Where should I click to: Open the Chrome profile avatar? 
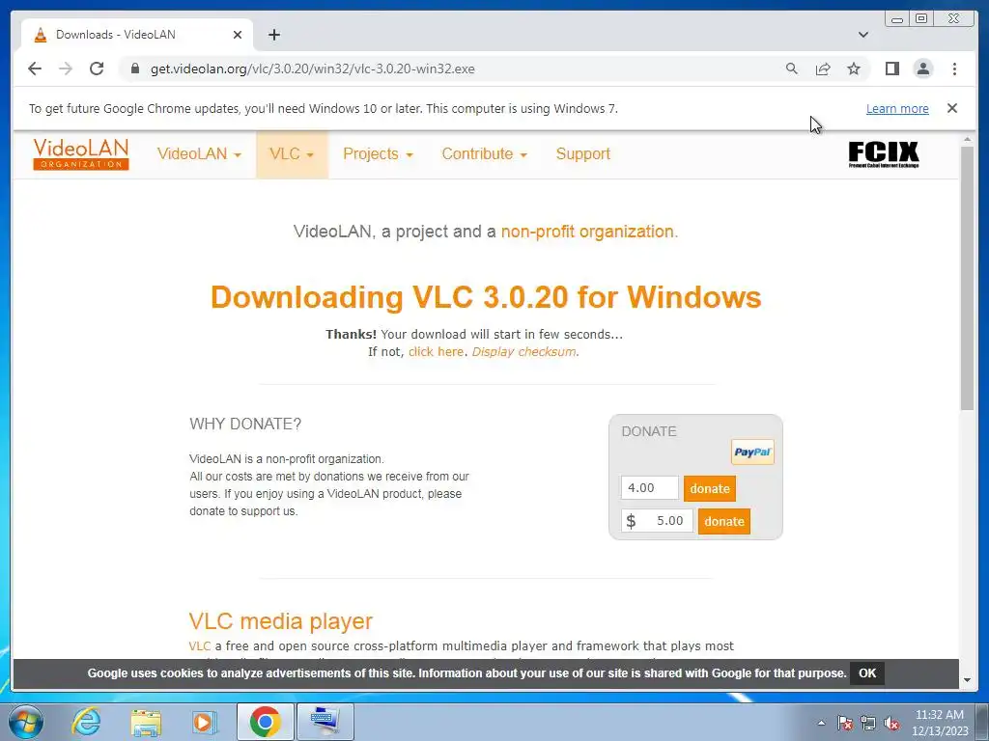coord(922,69)
